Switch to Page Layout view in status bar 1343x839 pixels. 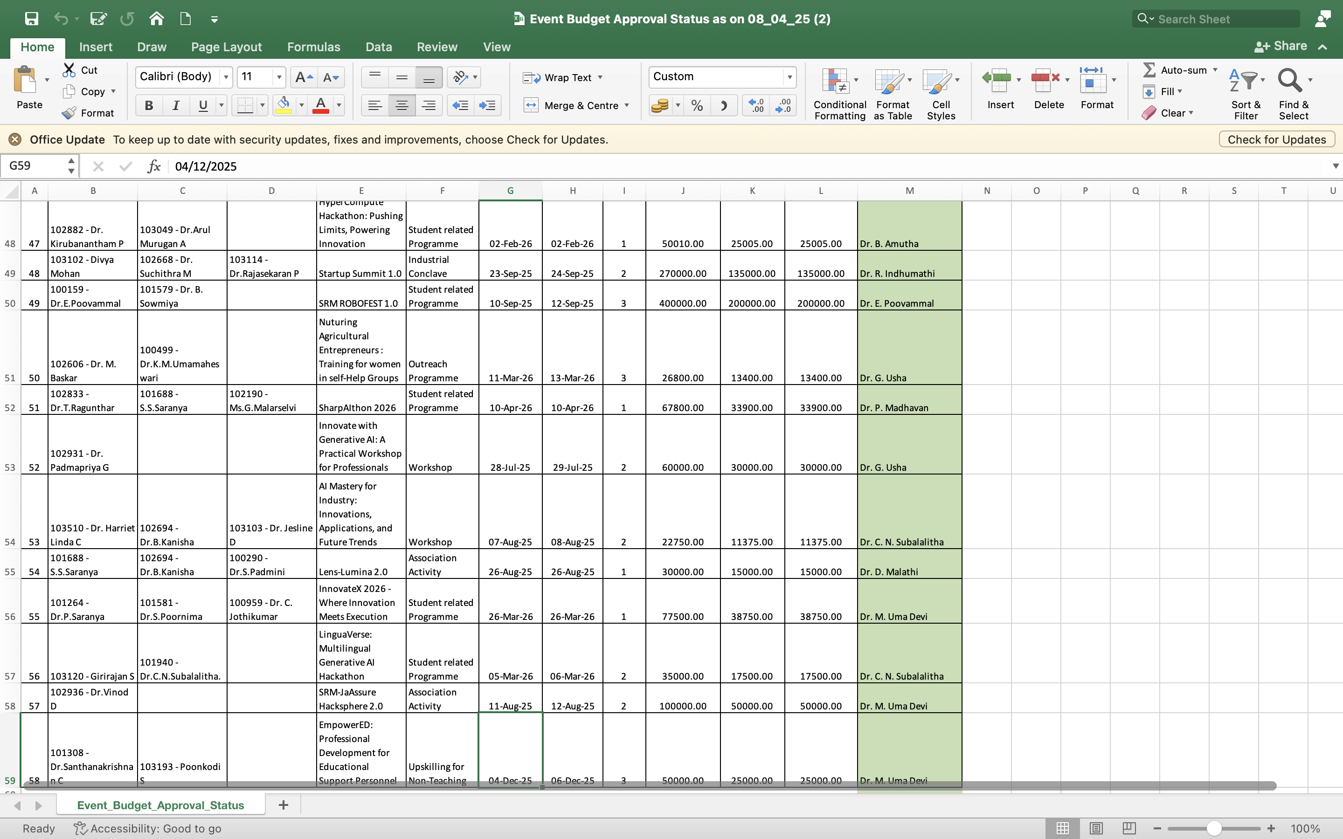(1095, 828)
